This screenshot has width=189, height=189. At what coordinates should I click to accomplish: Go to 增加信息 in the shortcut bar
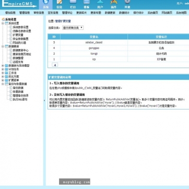(10, 13)
